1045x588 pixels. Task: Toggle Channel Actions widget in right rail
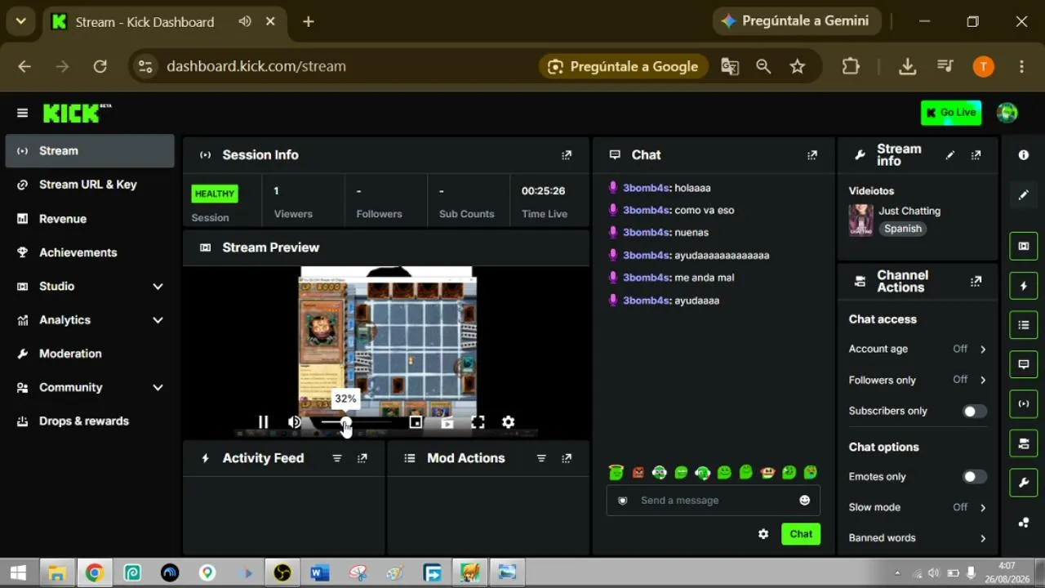[x=1024, y=443]
